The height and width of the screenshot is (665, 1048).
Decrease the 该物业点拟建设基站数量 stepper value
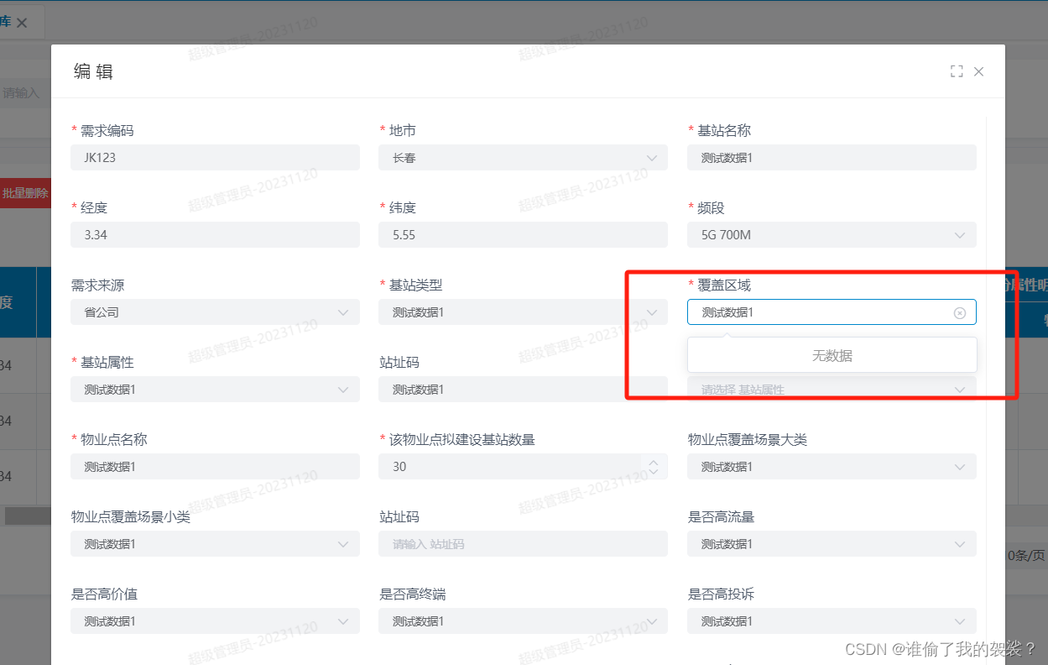click(654, 472)
